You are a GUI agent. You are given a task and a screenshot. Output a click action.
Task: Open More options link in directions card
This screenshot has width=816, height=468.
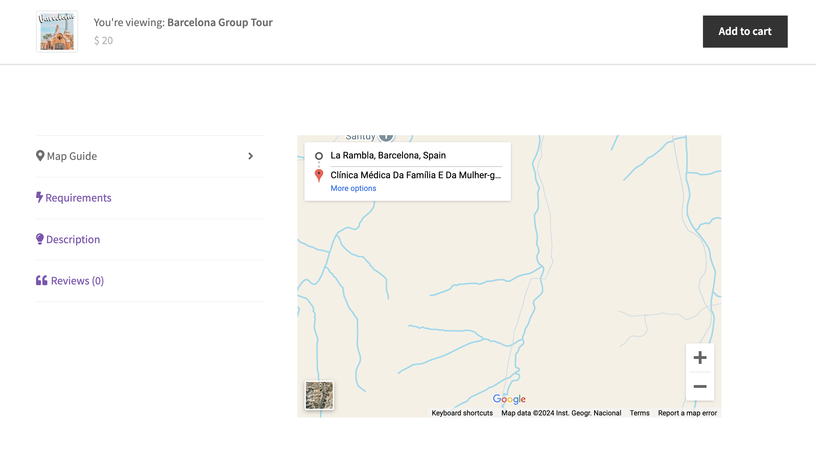[353, 188]
